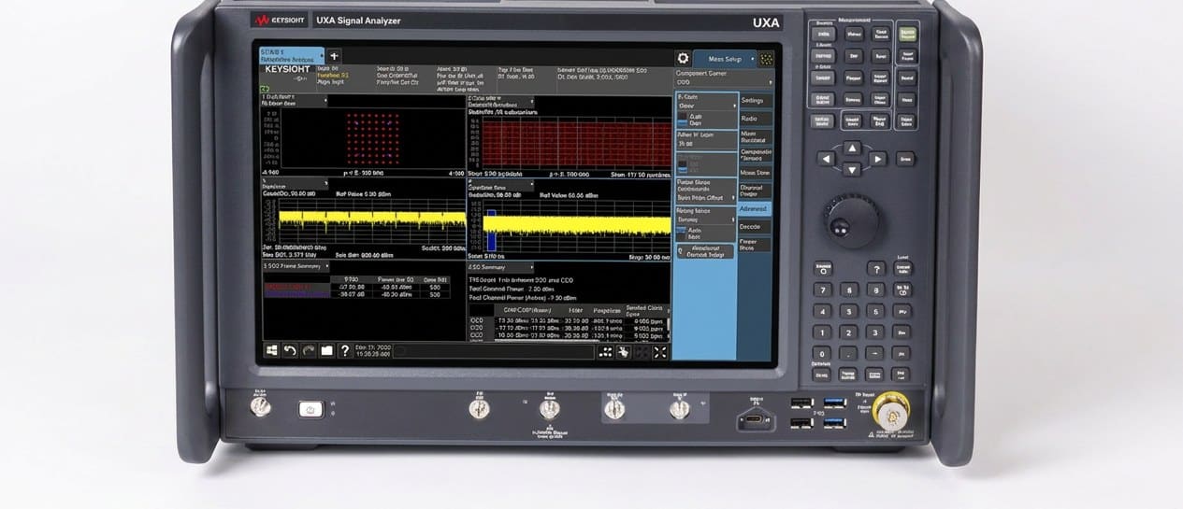Viewport: 1183px width, 509px height.
Task: Click the window layout dots icon in bottom toolbar
Action: 605,352
